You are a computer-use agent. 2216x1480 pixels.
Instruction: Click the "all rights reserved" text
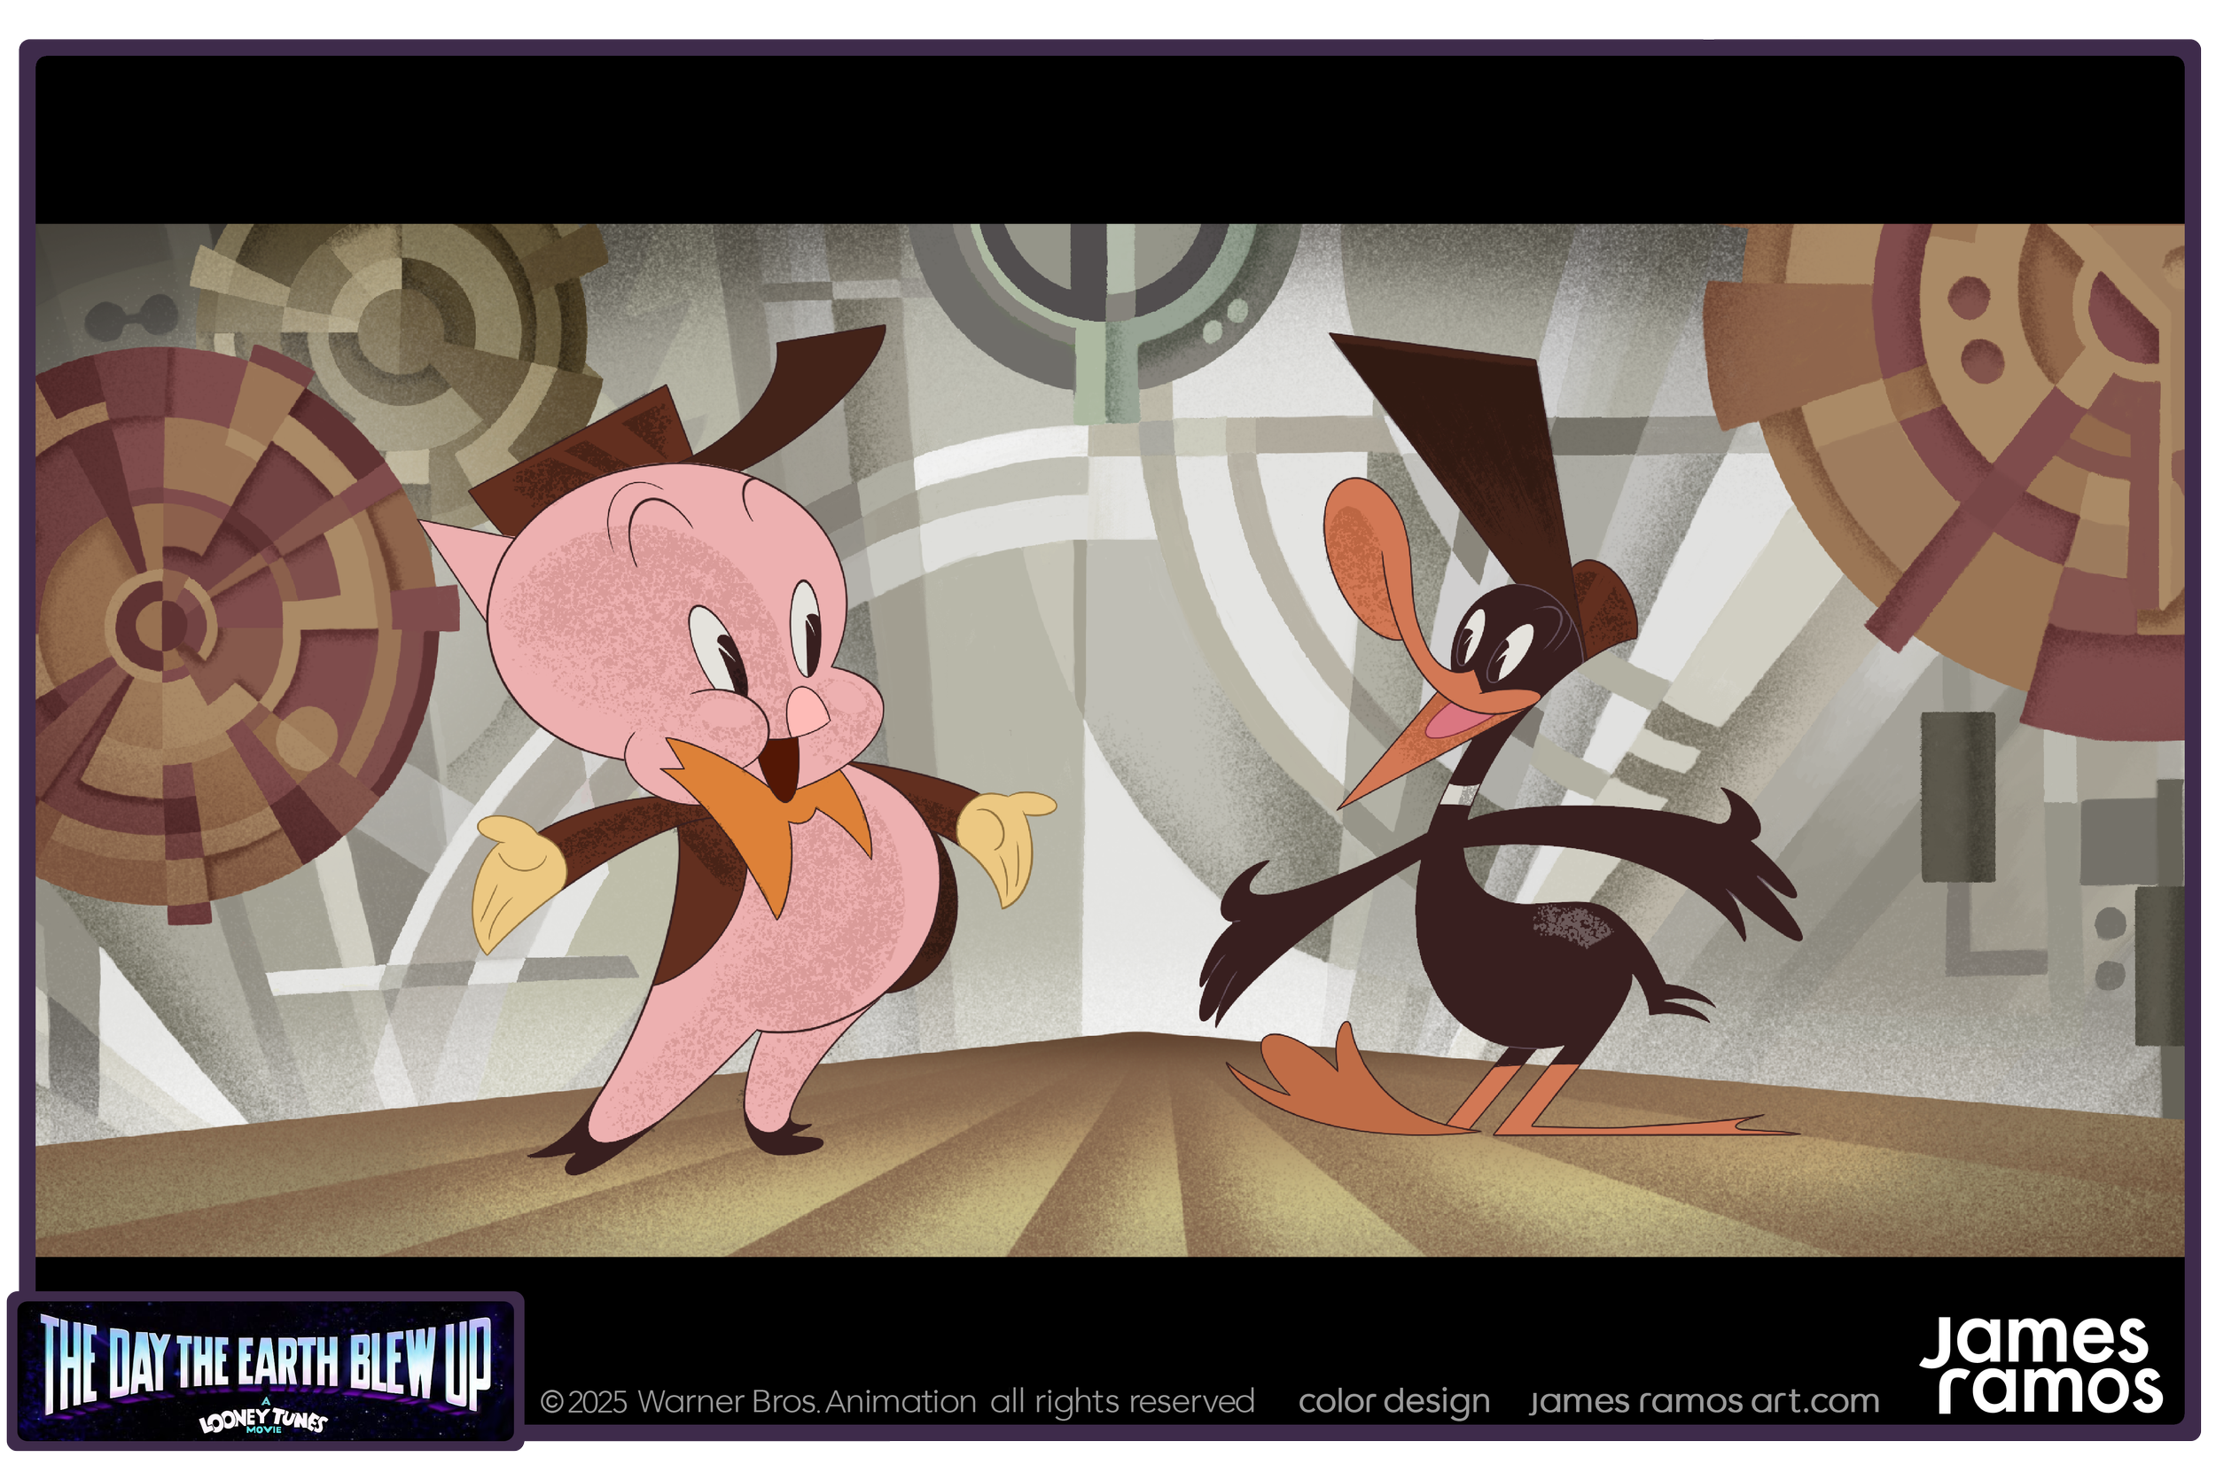1122,1402
